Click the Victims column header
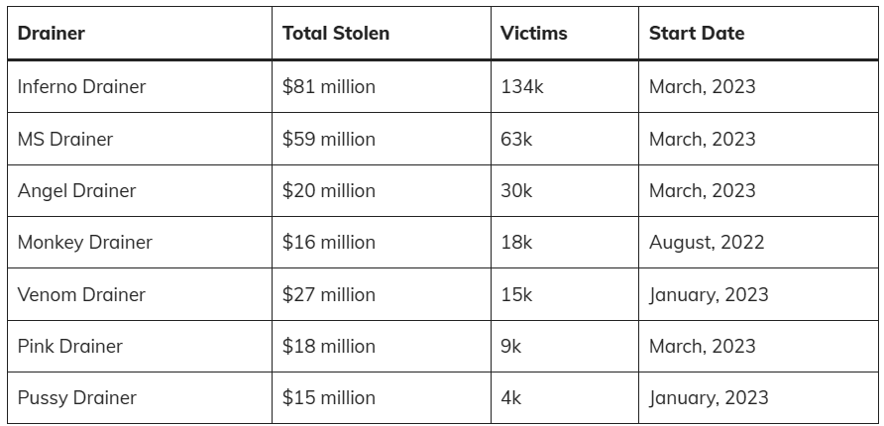 (x=534, y=34)
